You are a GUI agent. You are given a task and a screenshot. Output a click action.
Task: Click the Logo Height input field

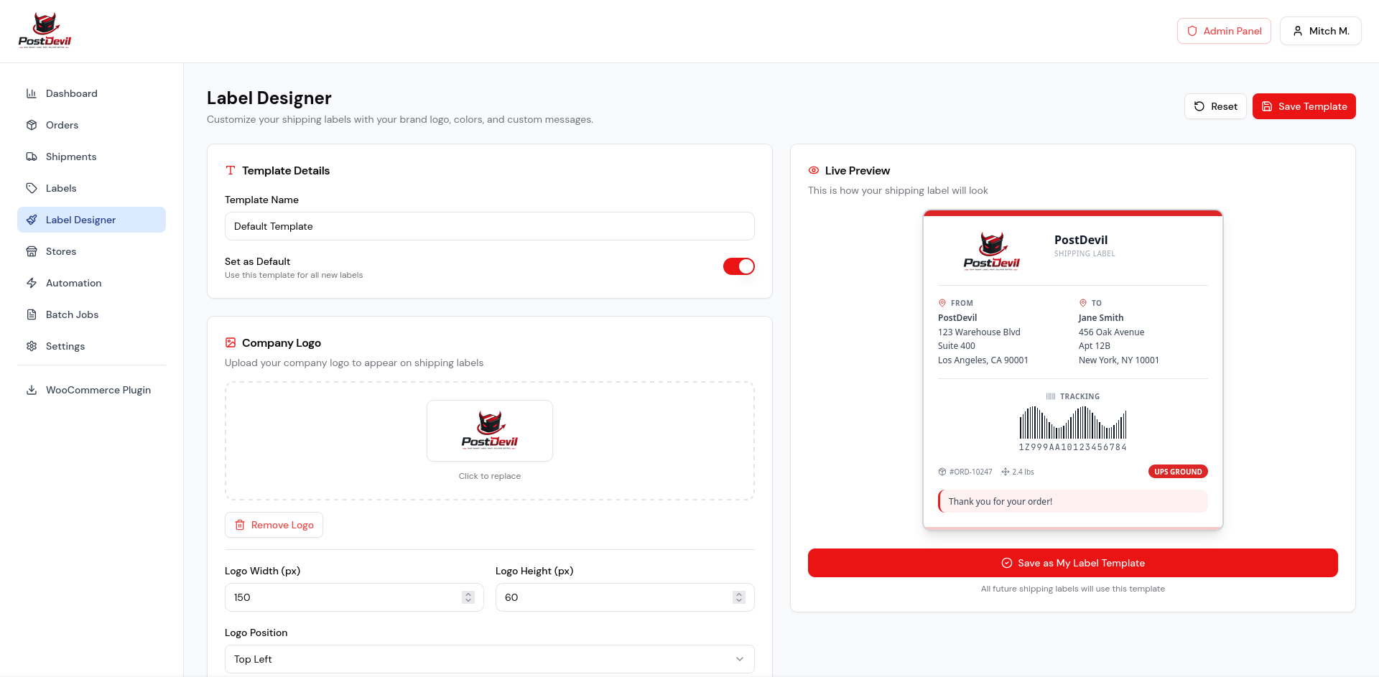625,597
